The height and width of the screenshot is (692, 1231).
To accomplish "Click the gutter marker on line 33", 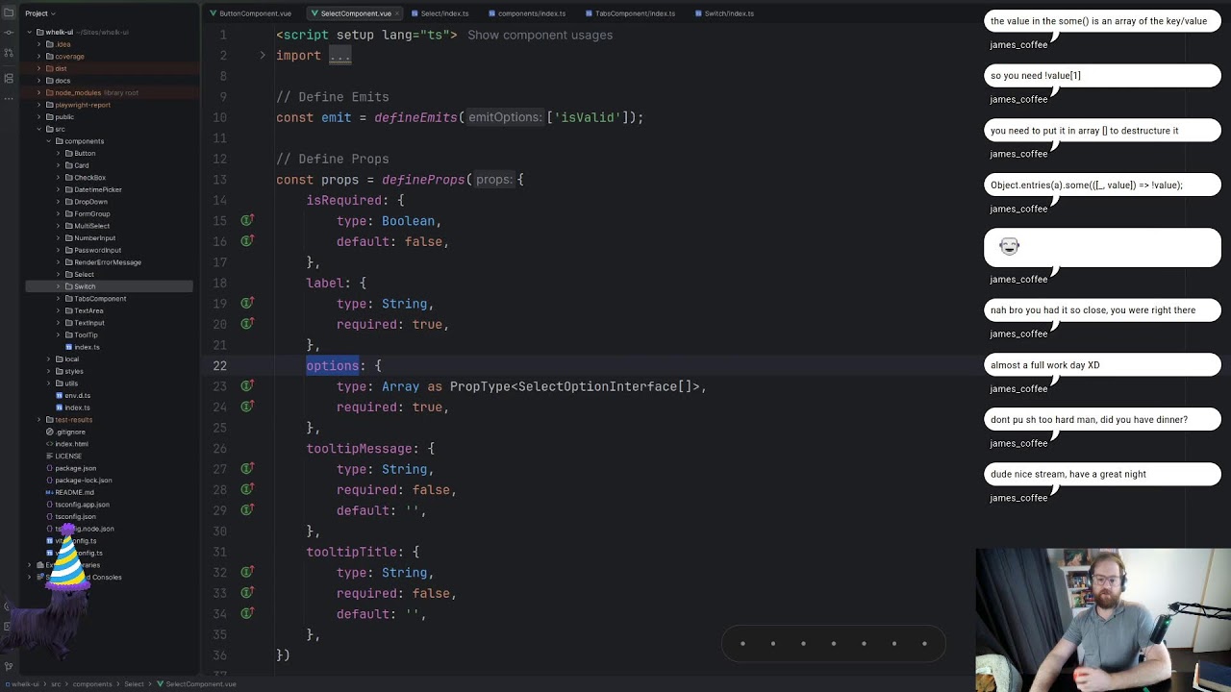I will 247,593.
